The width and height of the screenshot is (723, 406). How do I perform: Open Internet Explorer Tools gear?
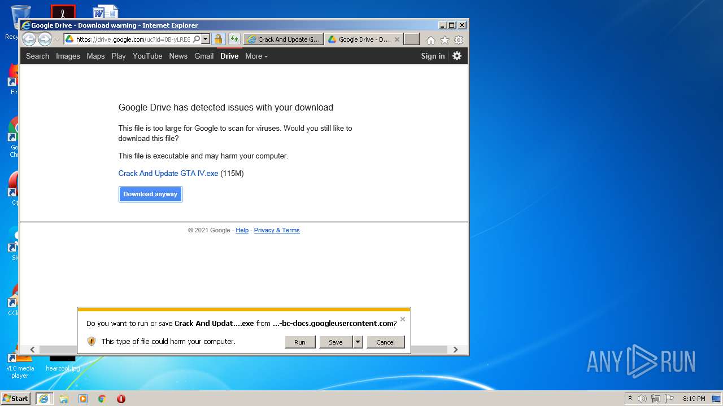[x=459, y=40]
